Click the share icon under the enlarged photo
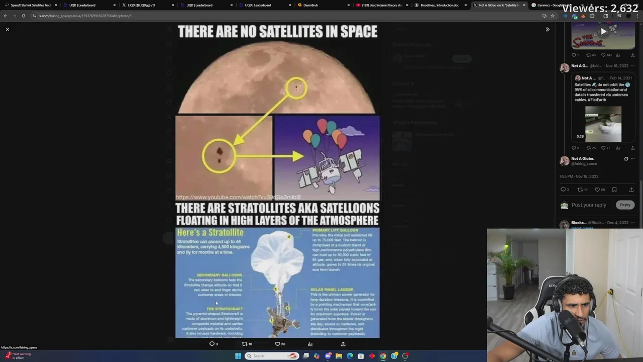Viewport: 643px width, 362px height. 343,344
